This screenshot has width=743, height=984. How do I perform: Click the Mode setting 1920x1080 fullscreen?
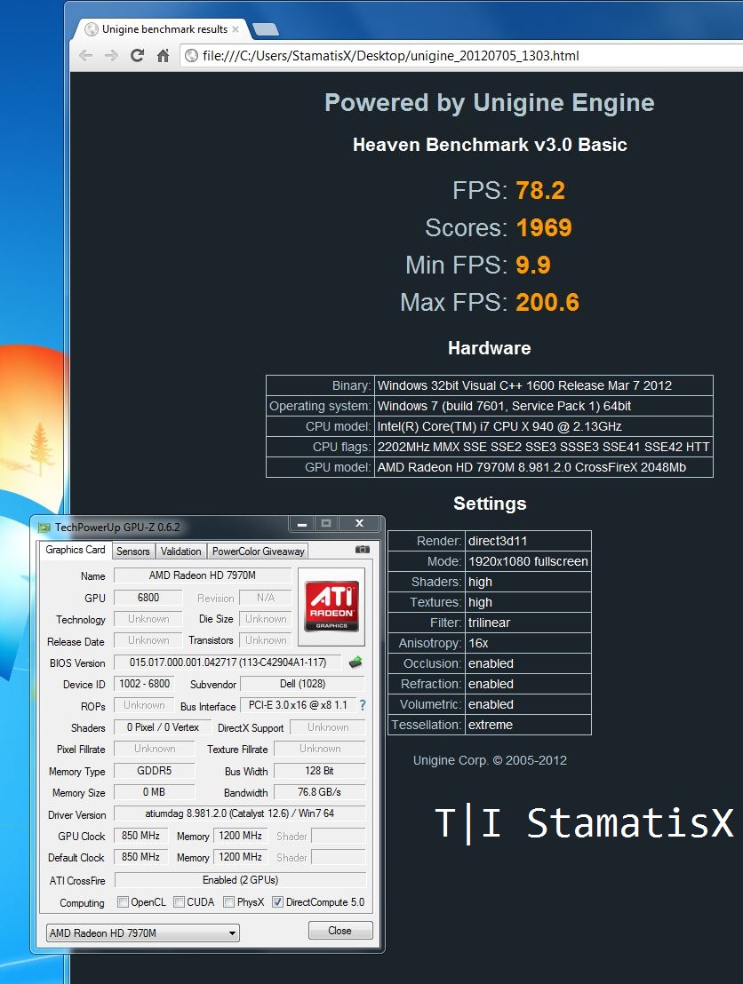coord(528,561)
